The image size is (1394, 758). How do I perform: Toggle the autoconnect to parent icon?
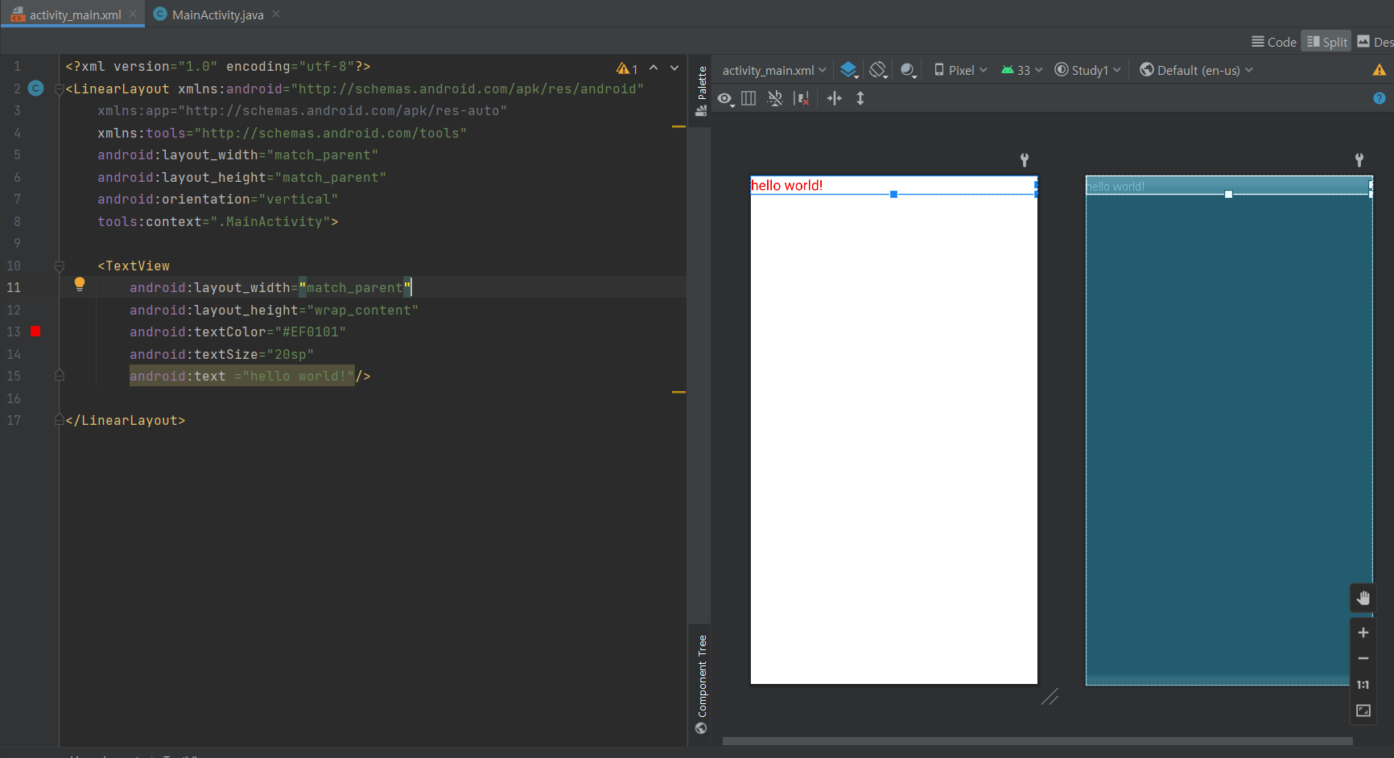775,98
